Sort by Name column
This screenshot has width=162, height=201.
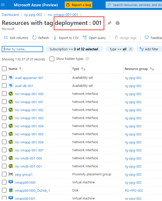point(16,69)
